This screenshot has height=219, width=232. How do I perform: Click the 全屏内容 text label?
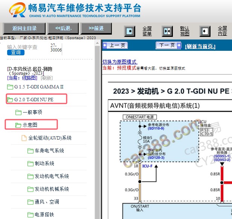(x=222, y=31)
